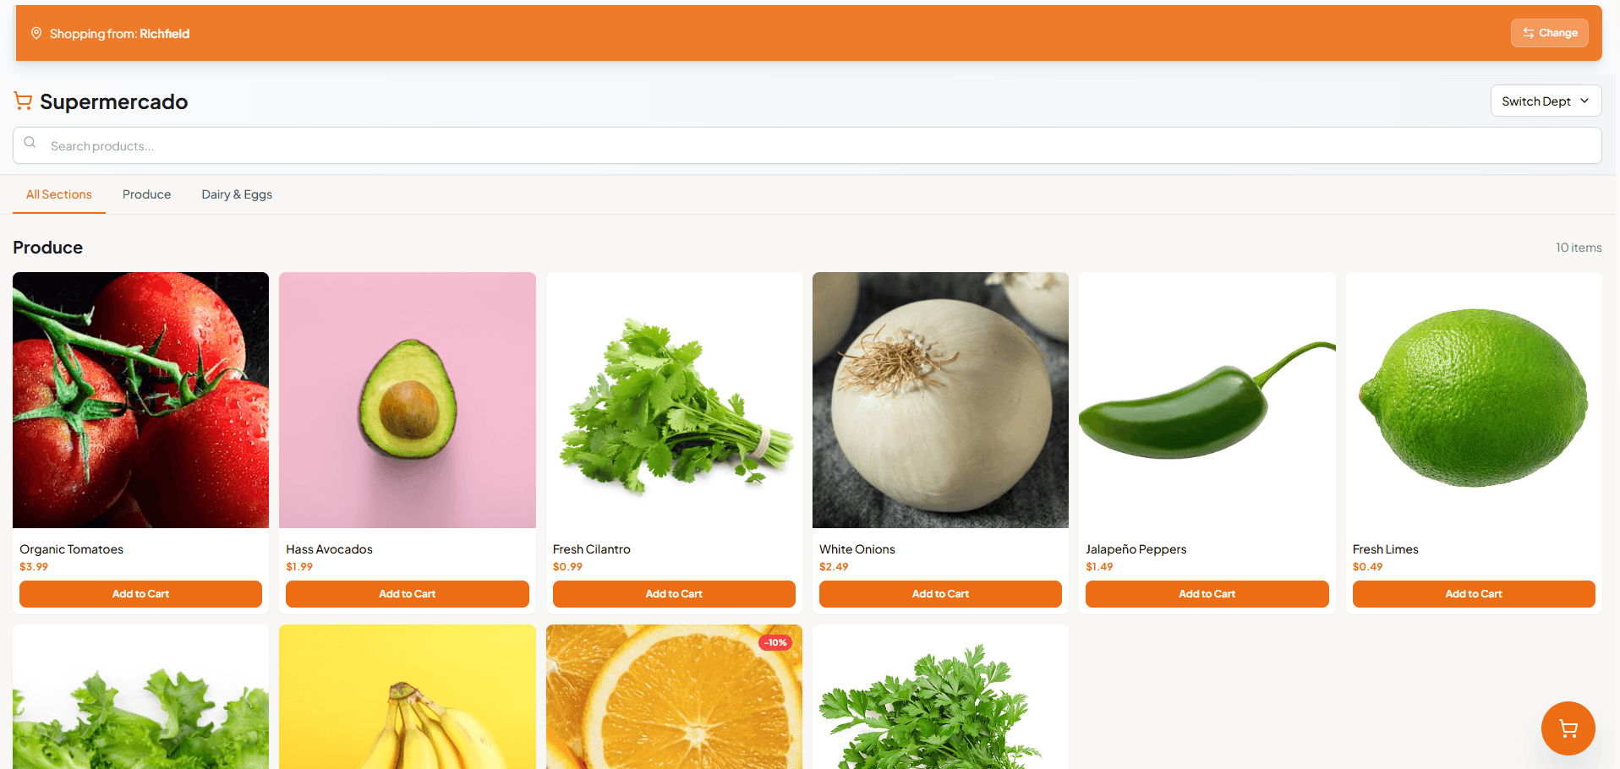Click the location pin icon in banner
This screenshot has width=1620, height=769.
(36, 33)
